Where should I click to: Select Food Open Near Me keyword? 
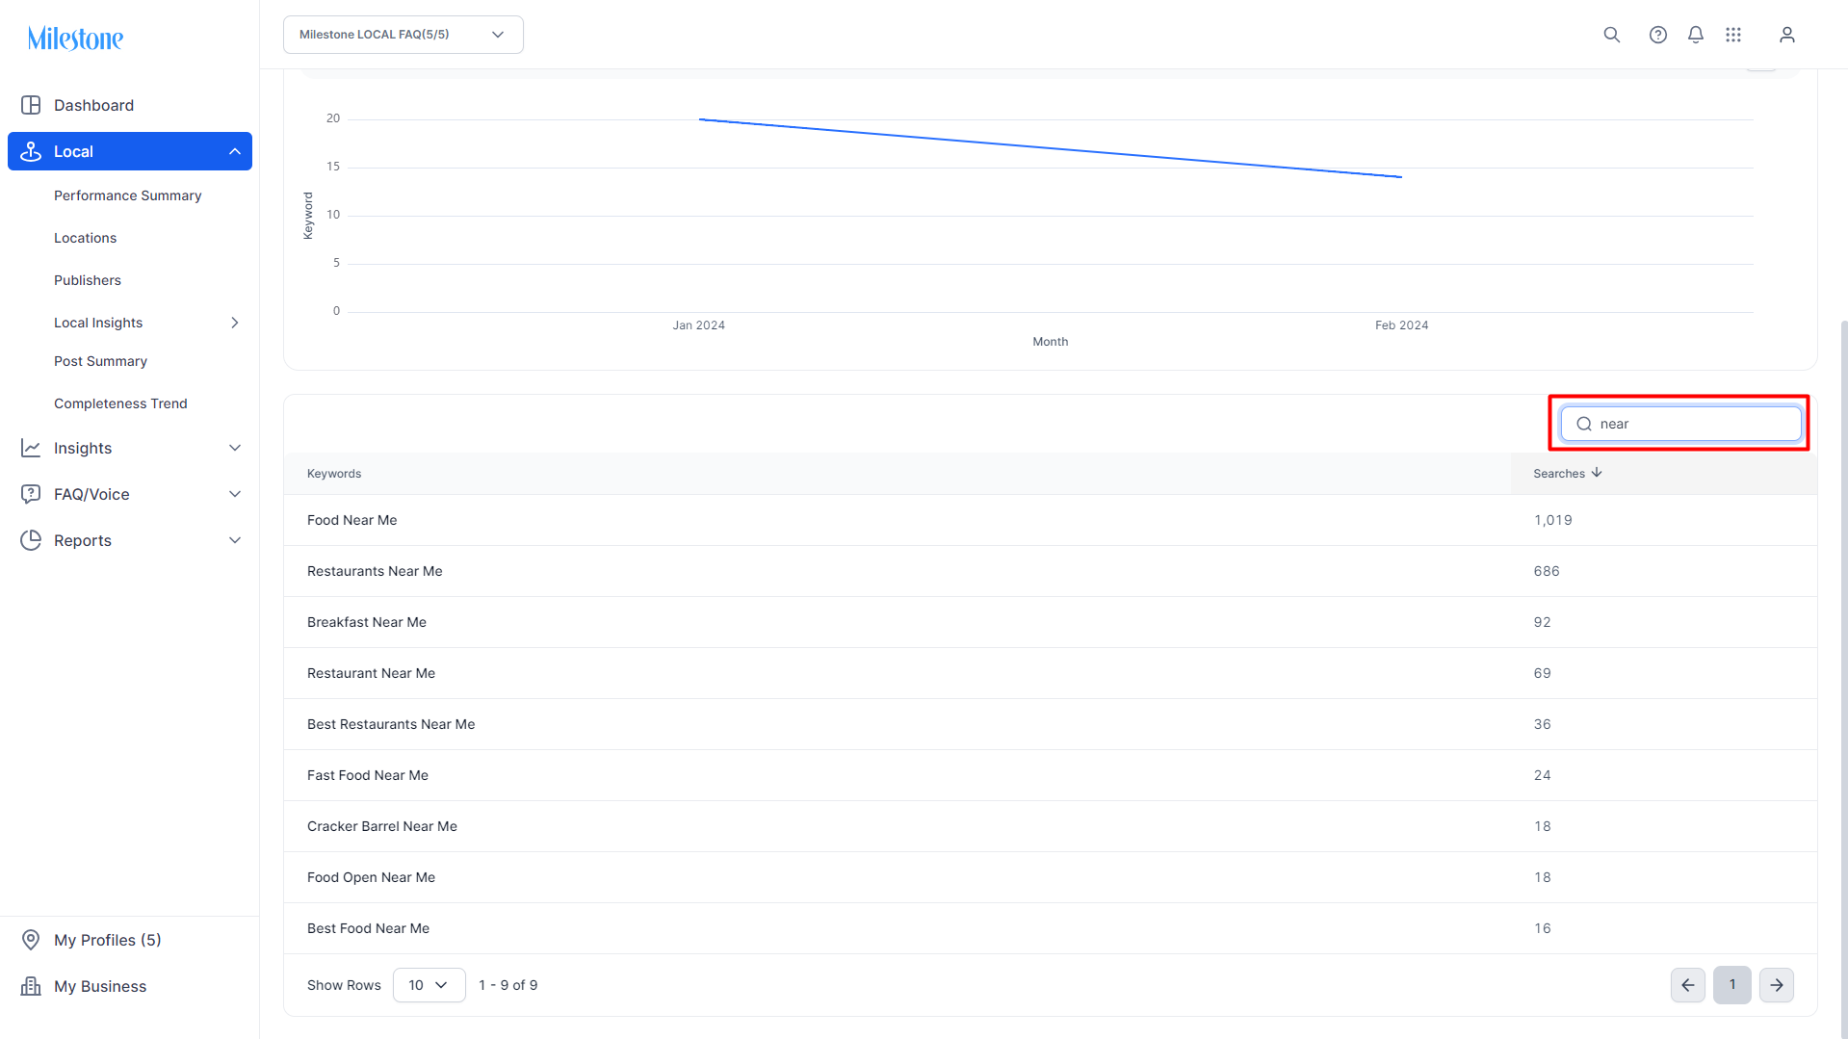pos(371,877)
